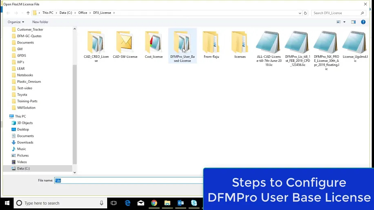The width and height of the screenshot is (374, 210).
Task: Expand chevron after DFX_License in path
Action: [x=114, y=13]
